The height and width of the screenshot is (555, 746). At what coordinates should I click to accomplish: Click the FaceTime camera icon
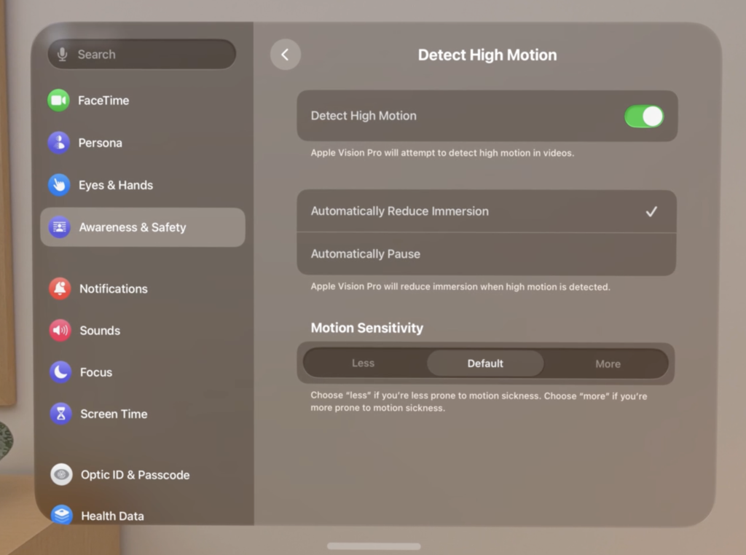tap(58, 101)
